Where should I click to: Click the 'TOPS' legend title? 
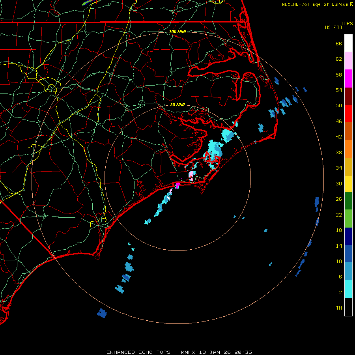point(347,24)
